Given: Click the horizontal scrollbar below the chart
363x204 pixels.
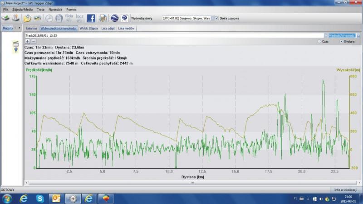Looking at the screenshot, I should click(x=192, y=183).
